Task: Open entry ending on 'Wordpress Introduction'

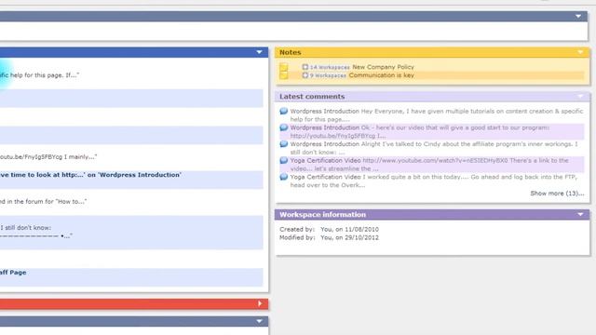Action: pos(91,175)
